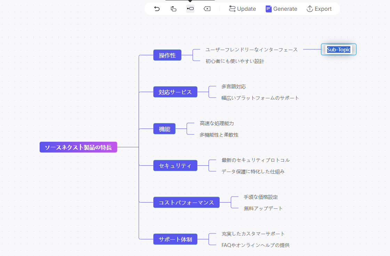Click the purple Generate document icon

(269, 8)
